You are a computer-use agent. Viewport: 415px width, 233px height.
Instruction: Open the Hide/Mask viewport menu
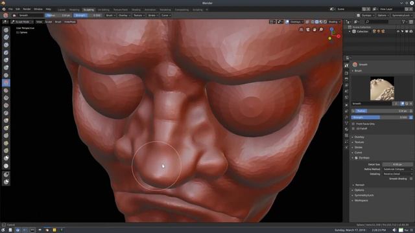click(x=70, y=22)
